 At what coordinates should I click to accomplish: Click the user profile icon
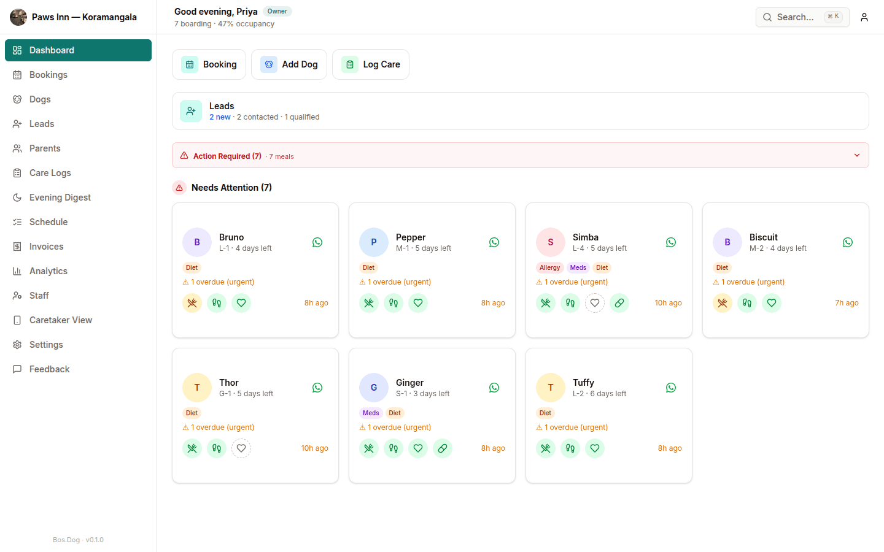point(864,17)
